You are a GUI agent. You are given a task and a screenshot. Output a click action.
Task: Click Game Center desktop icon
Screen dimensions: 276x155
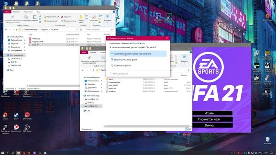tap(16, 128)
